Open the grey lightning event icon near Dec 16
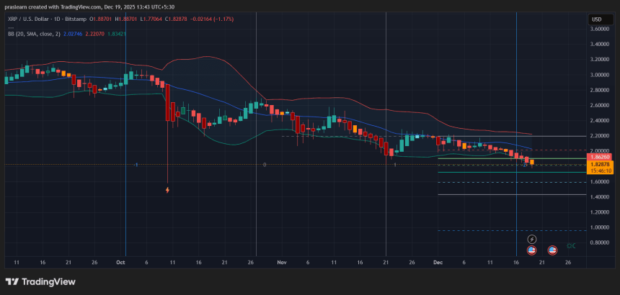Image resolution: width=620 pixels, height=295 pixels. click(532, 238)
